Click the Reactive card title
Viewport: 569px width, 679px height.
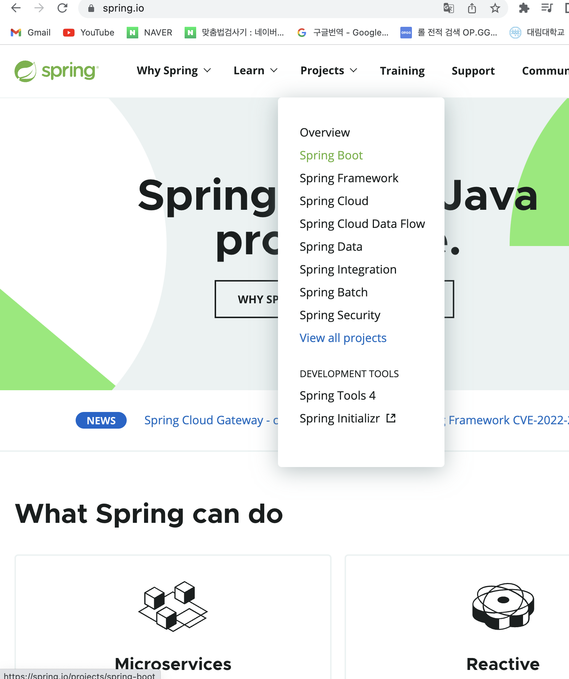point(503,664)
